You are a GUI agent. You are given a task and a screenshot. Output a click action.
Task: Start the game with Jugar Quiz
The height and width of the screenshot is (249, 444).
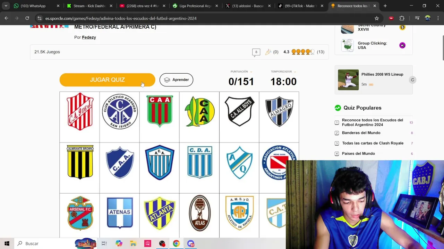tap(107, 80)
